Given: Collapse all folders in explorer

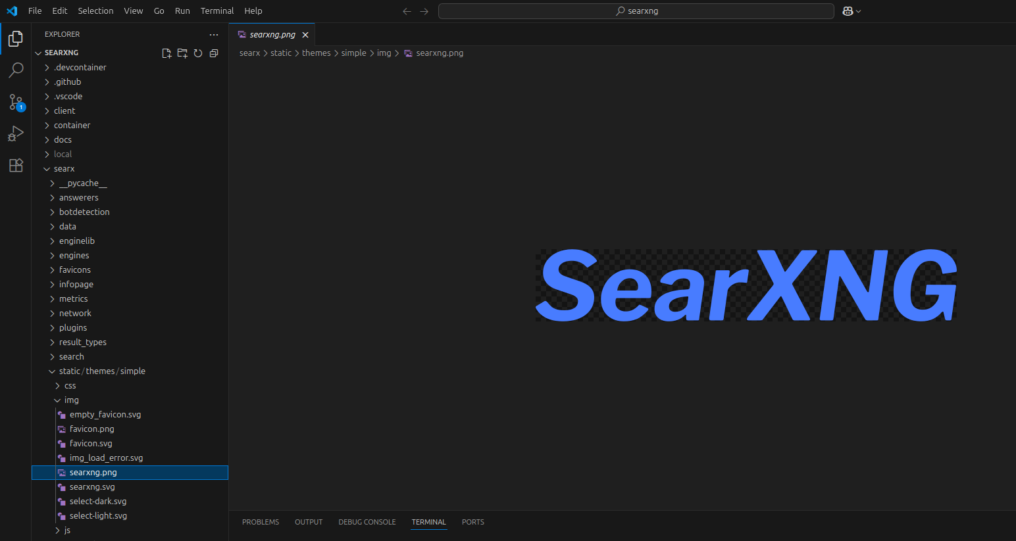Looking at the screenshot, I should click(214, 53).
